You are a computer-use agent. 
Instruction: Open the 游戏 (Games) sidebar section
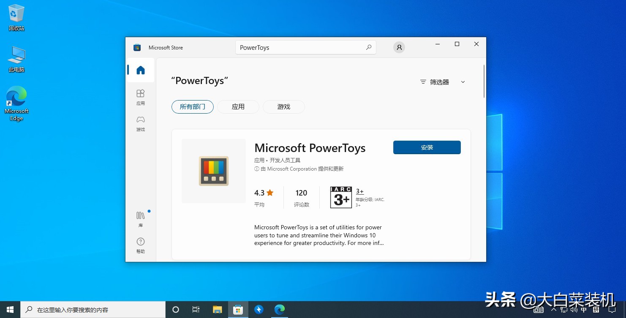(140, 123)
